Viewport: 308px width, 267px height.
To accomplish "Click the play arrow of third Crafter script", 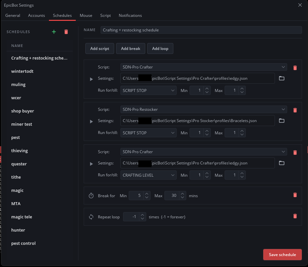I will 91,164.
